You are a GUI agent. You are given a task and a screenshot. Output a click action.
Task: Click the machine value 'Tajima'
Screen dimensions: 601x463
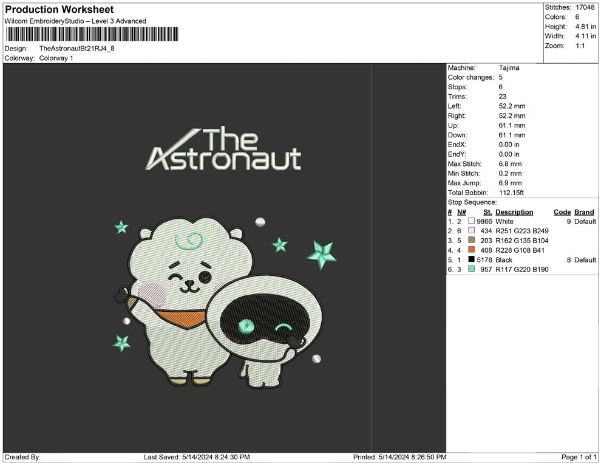pos(509,67)
